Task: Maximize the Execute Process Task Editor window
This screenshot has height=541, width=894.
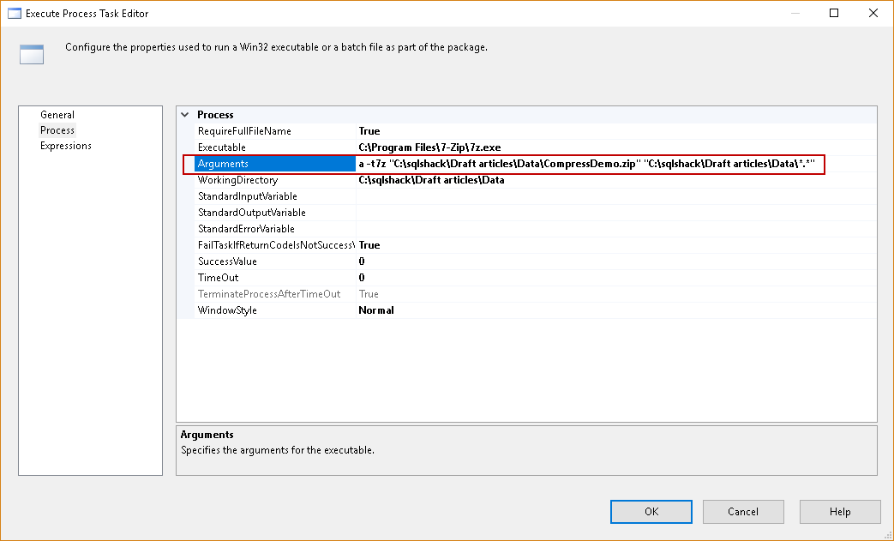Action: coord(834,13)
